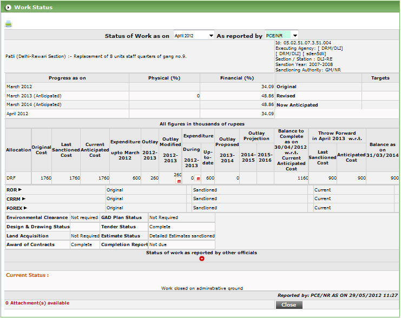
Task: Select the DRF allocation row label
Action: coord(11,177)
